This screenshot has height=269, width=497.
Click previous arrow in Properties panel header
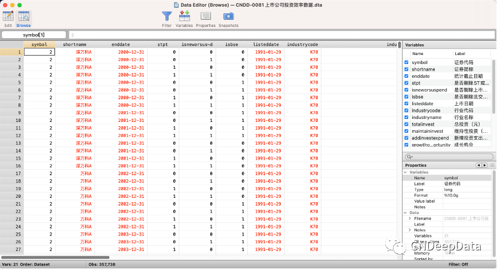pyautogui.click(x=478, y=165)
